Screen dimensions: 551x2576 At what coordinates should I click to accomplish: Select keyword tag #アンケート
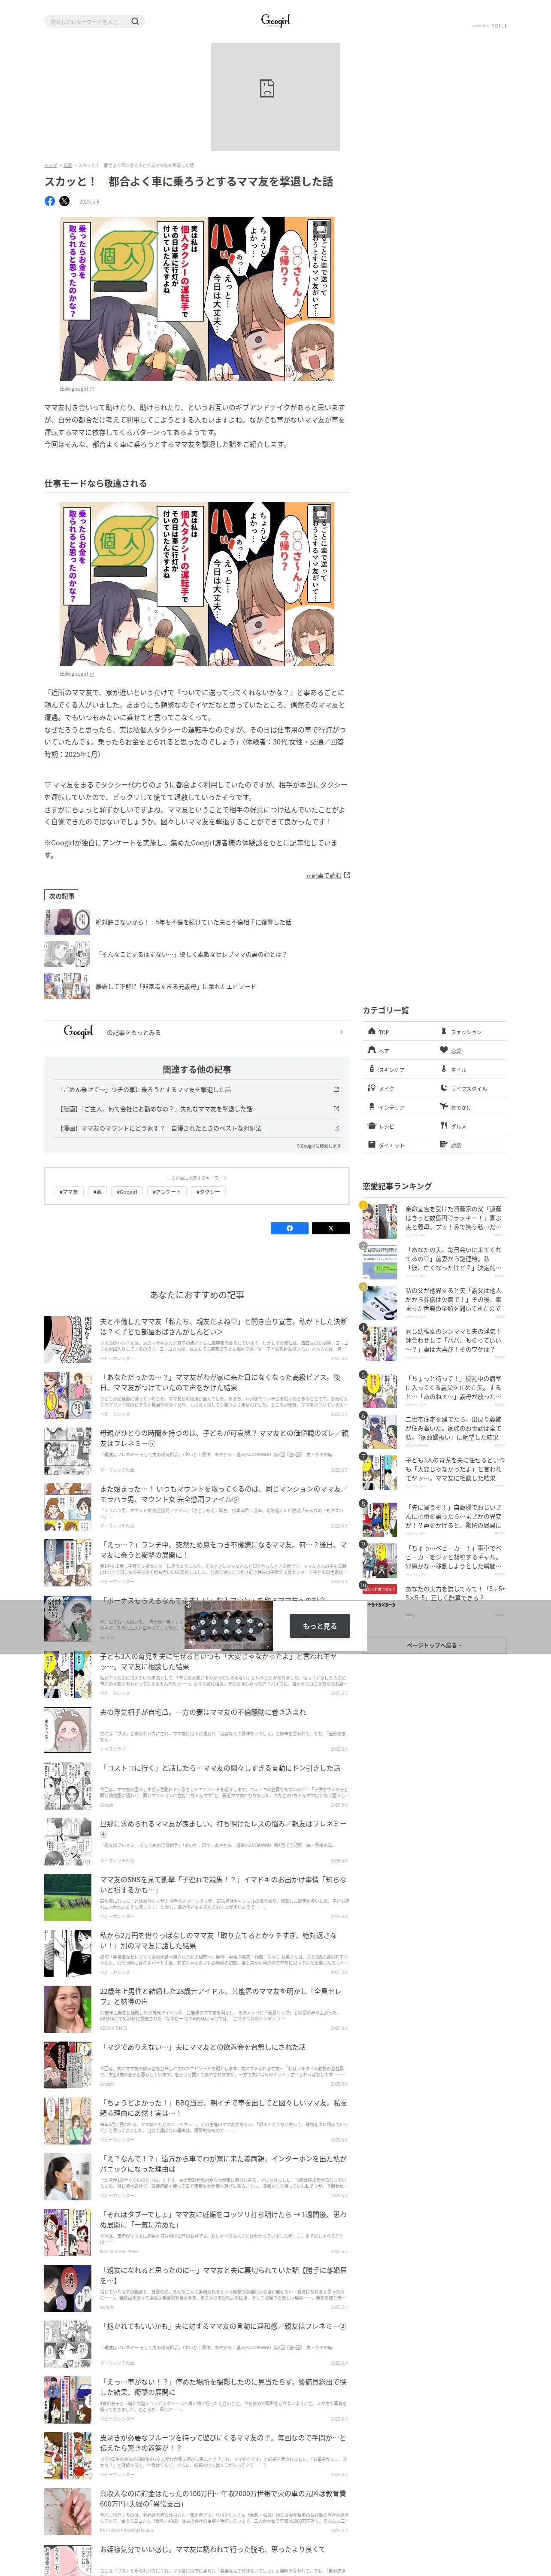click(x=167, y=1191)
